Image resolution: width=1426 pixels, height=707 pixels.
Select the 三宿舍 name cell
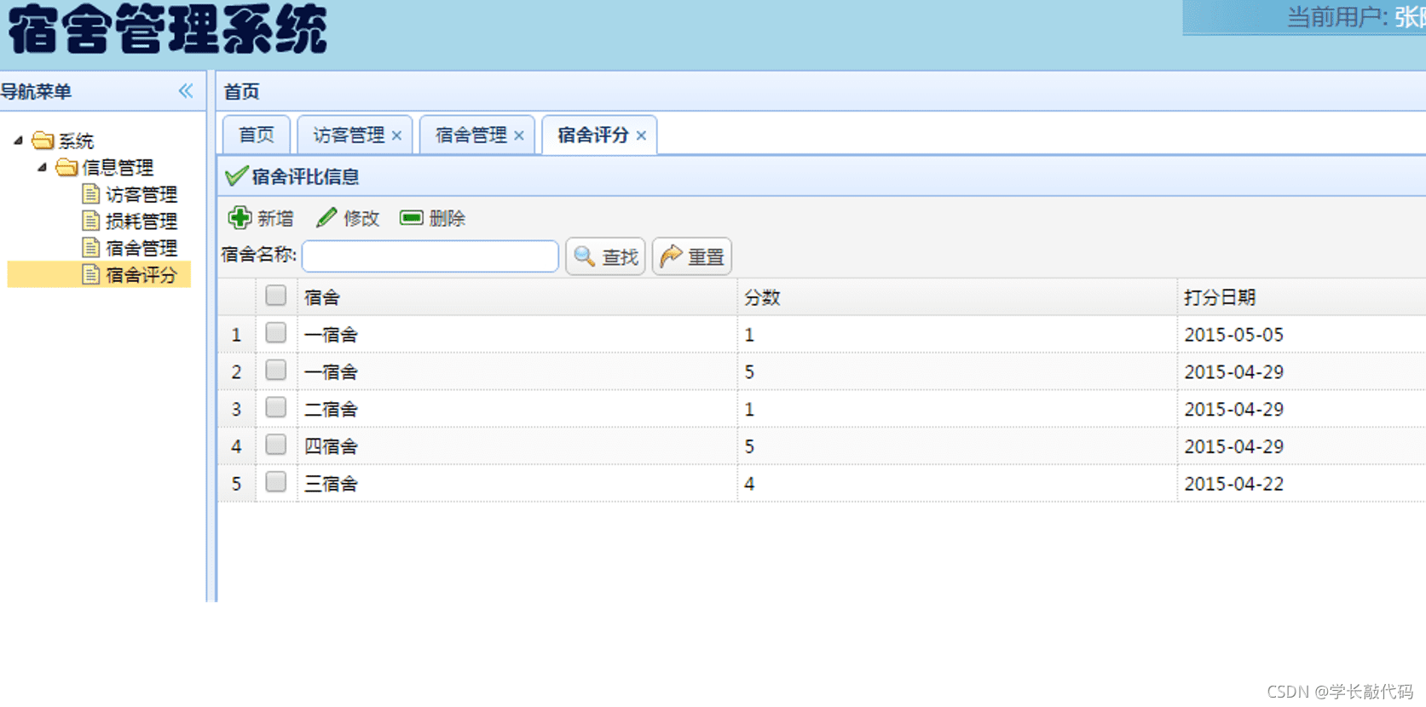click(517, 484)
